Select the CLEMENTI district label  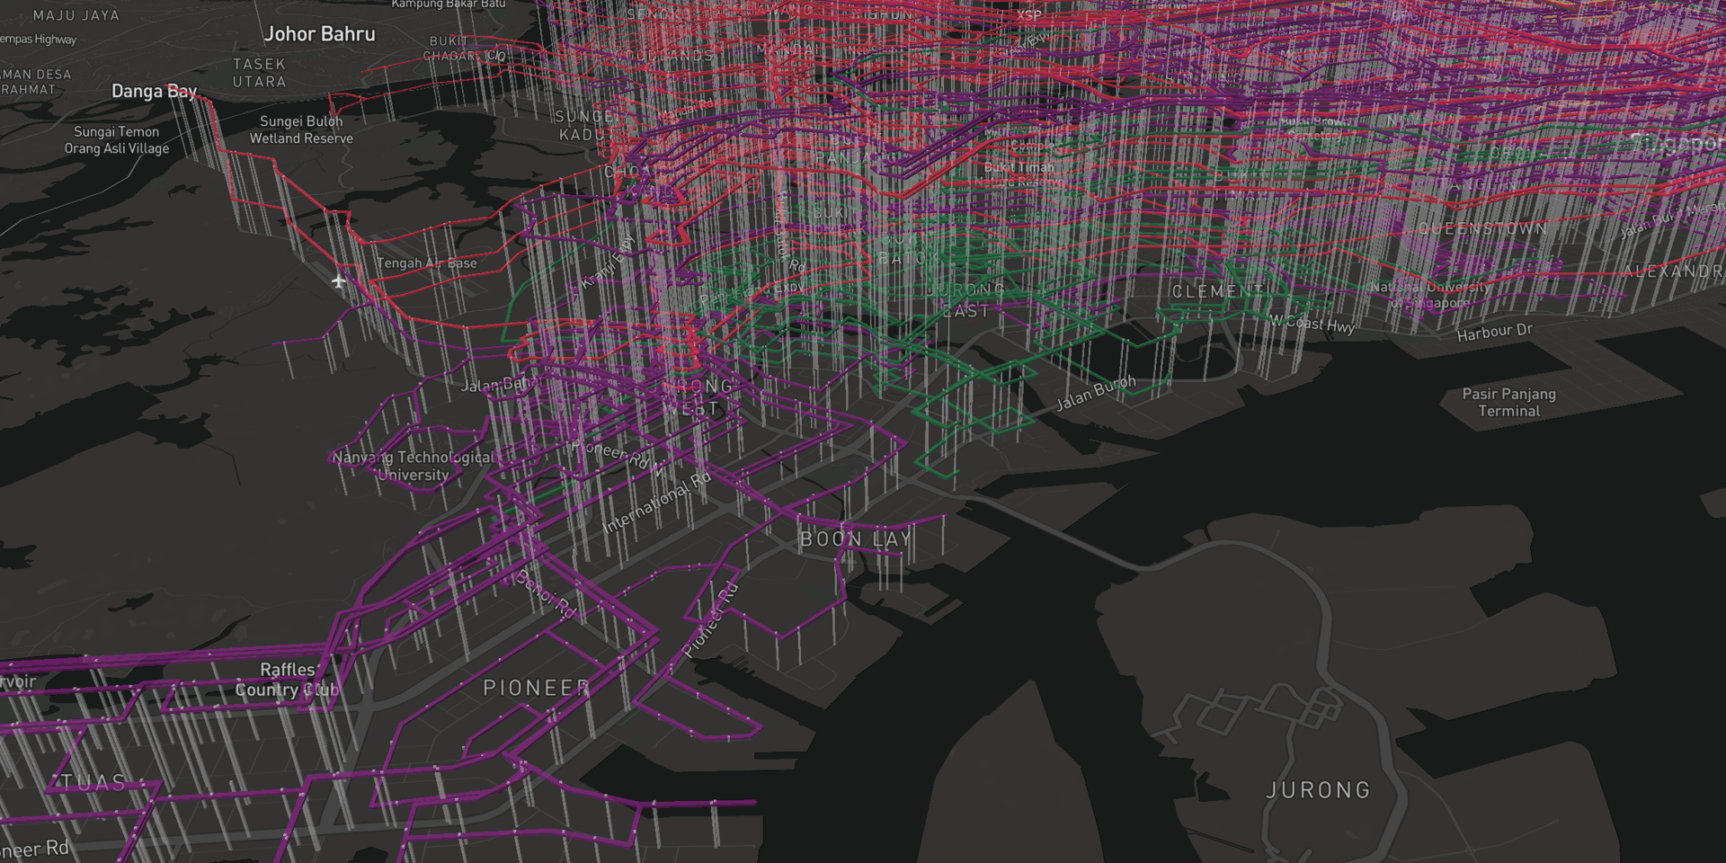[1219, 291]
